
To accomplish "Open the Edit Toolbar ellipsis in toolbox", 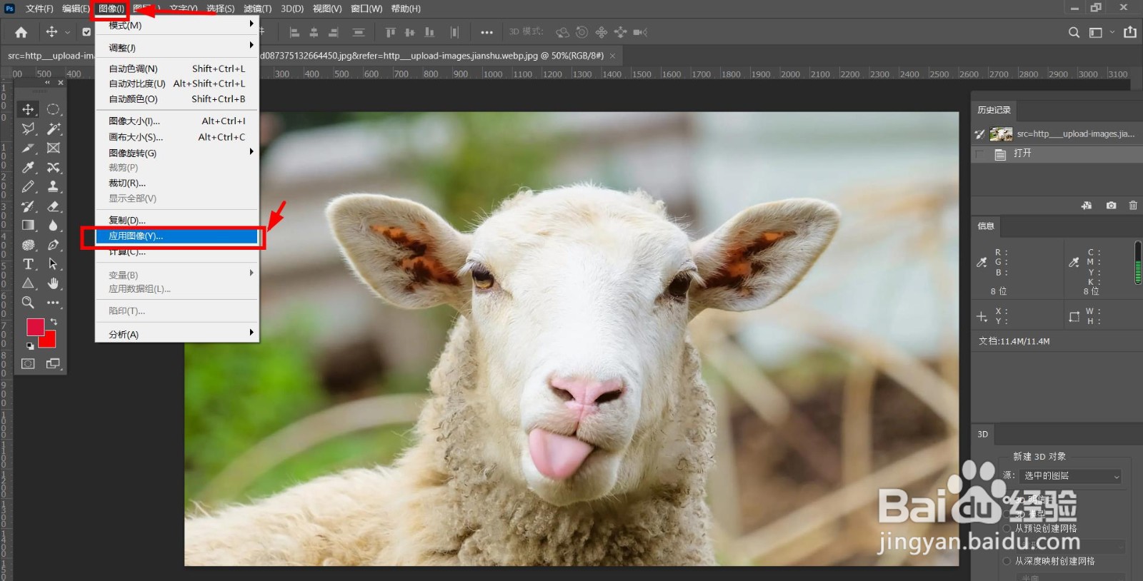I will point(54,303).
